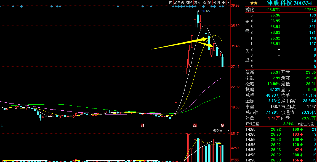Screen dimensions: 317x162
Task: Toggle the 均线 moving average display
Action: [x=189, y=2]
